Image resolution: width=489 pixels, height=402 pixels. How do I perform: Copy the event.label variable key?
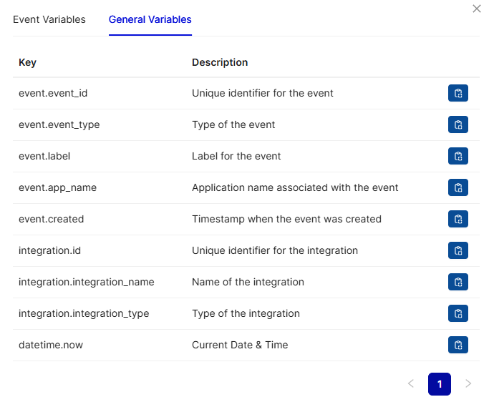pyautogui.click(x=457, y=156)
